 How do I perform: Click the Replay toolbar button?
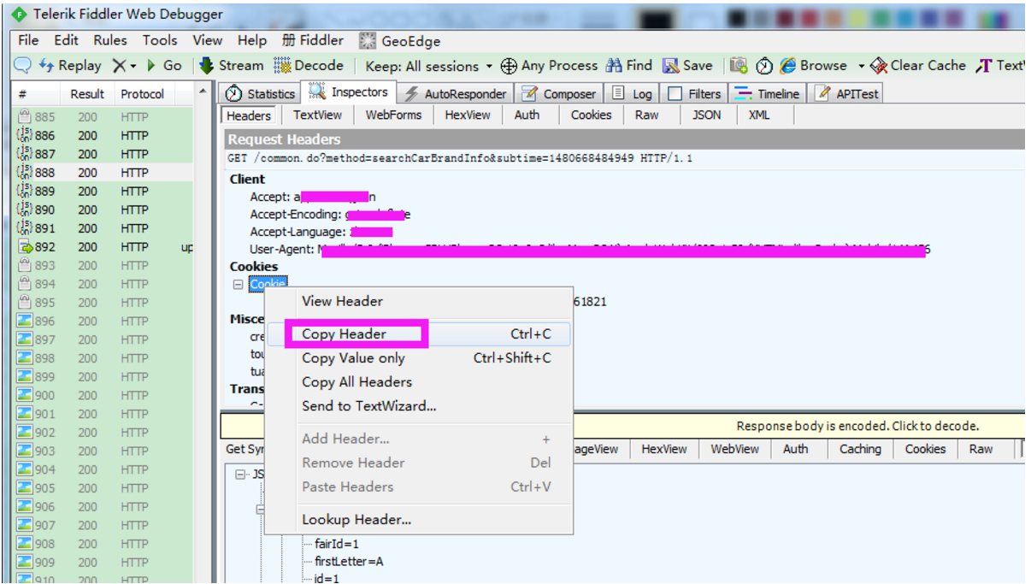70,66
